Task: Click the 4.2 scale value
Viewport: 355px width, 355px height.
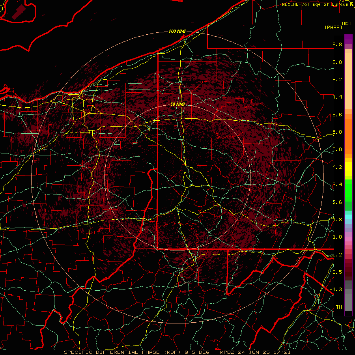Action: [337, 167]
